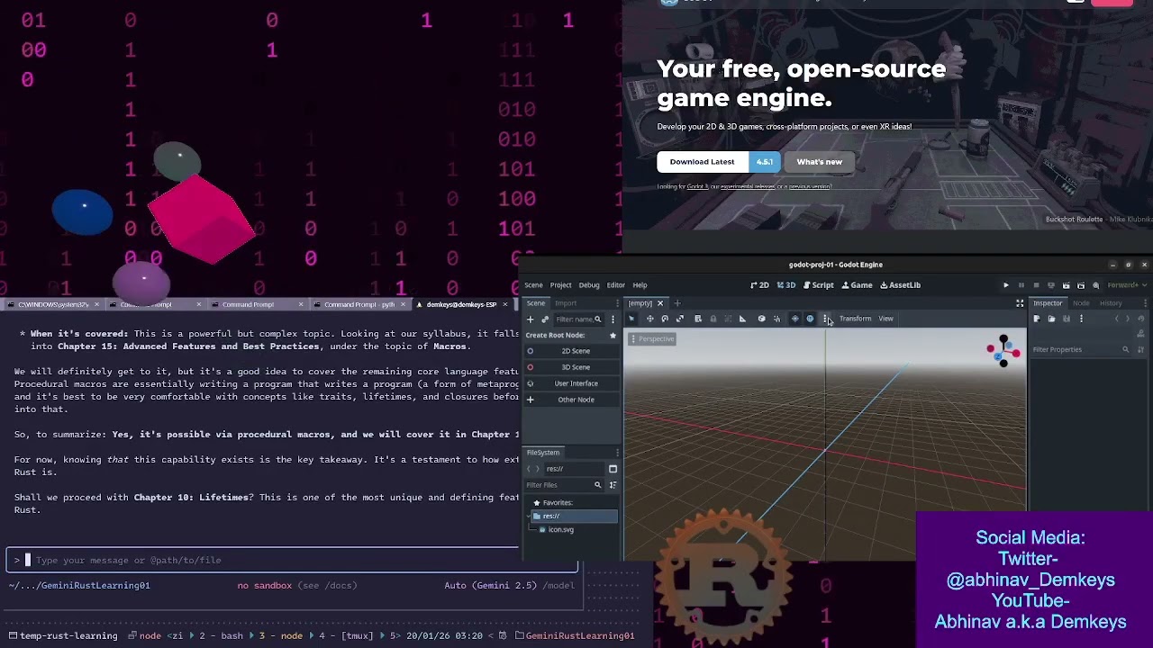Click the Inspector new resource icon

click(x=1037, y=319)
